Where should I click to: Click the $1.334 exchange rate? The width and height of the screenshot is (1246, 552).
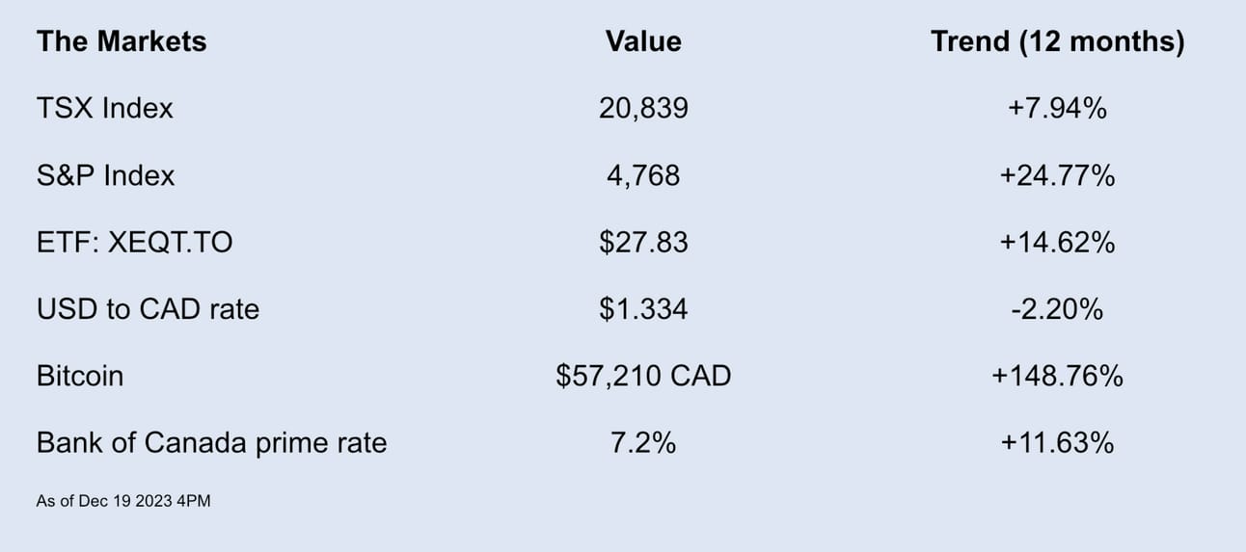click(643, 309)
